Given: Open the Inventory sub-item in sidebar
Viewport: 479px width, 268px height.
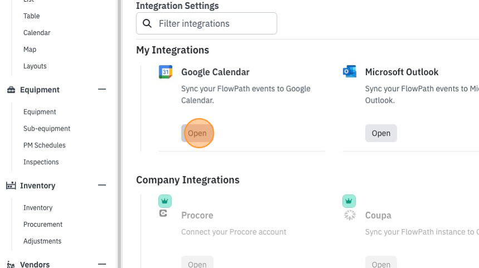Looking at the screenshot, I should (38, 207).
